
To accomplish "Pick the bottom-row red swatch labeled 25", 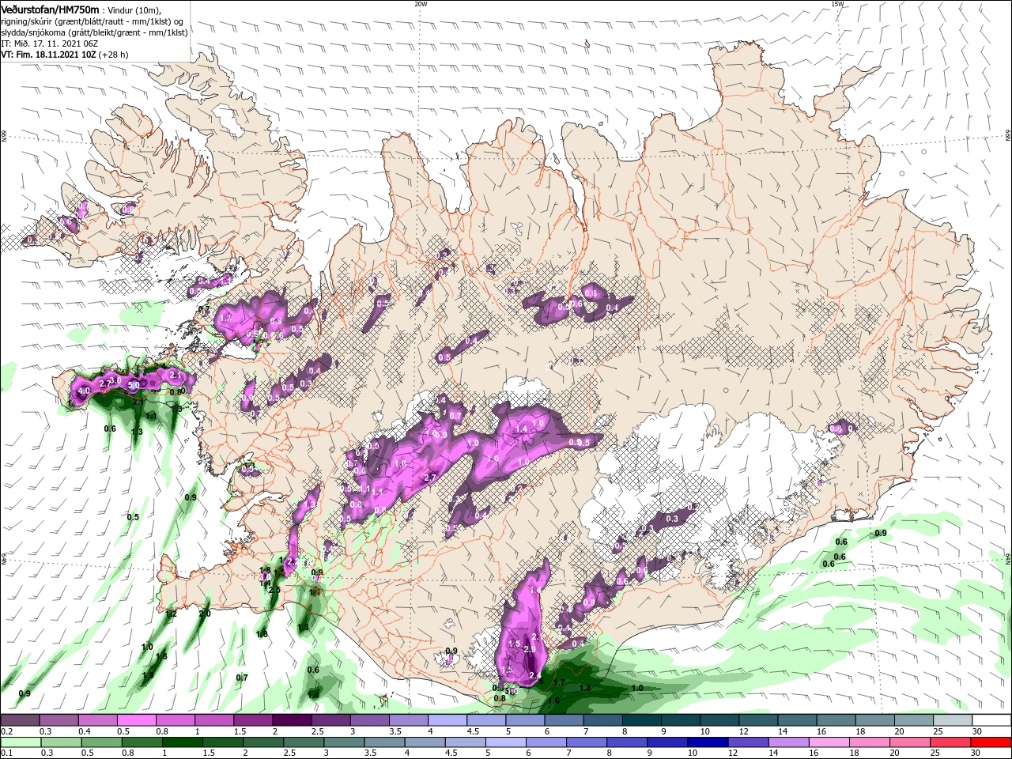I will (x=951, y=742).
